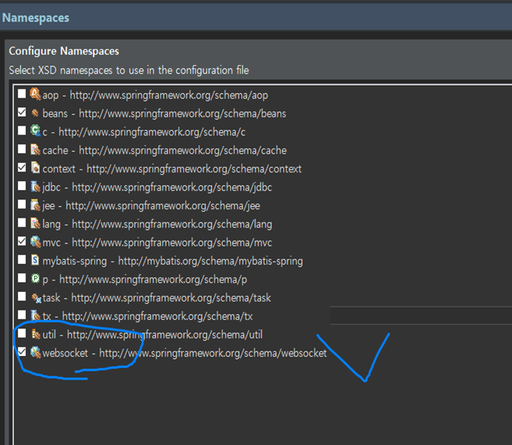512x445 pixels.
Task: Select the beans schema URL text
Action: [x=183, y=114]
